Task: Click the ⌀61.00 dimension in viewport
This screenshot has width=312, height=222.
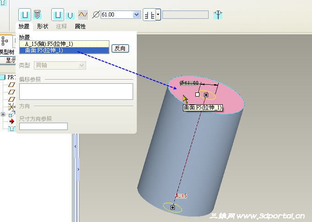Action: pos(189,83)
